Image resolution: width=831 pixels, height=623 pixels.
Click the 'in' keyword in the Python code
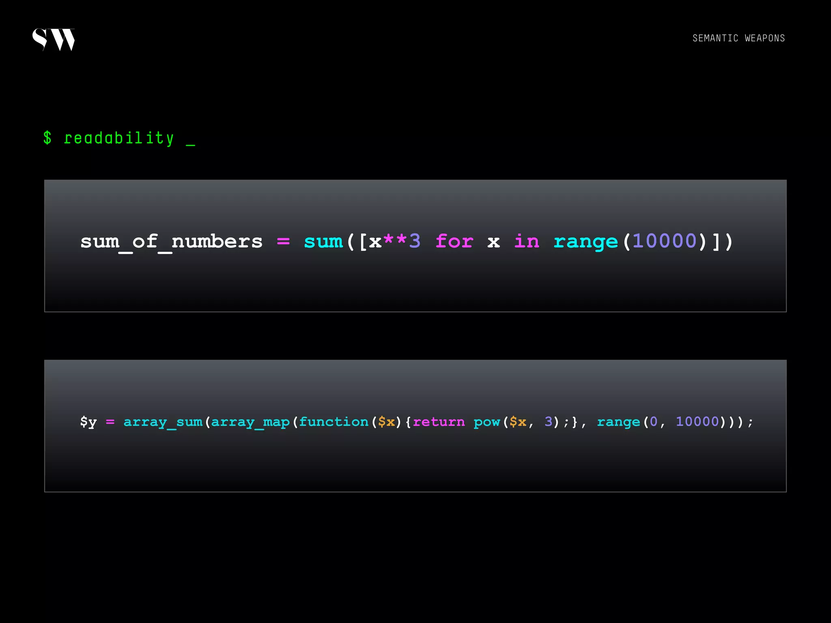[x=527, y=241]
